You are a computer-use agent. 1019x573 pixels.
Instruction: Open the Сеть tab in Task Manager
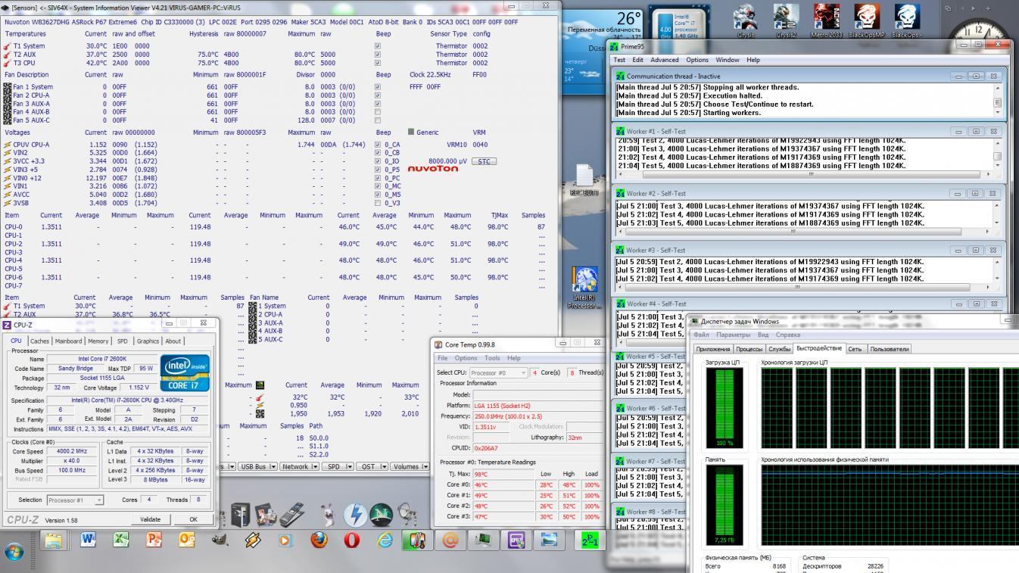click(855, 349)
